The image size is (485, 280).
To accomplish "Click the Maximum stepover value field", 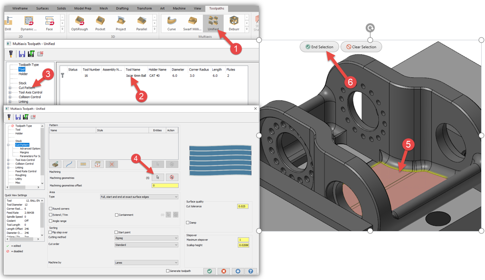I will [x=243, y=240].
